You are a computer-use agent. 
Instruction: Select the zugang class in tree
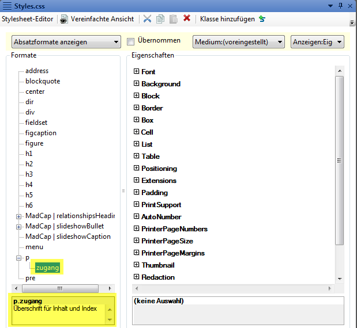coord(47,268)
